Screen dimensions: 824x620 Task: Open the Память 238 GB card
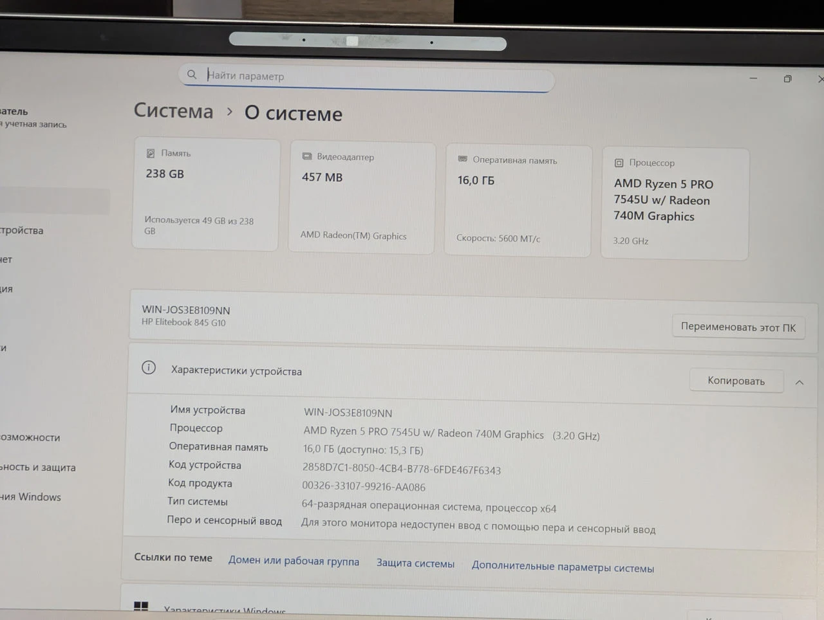206,194
